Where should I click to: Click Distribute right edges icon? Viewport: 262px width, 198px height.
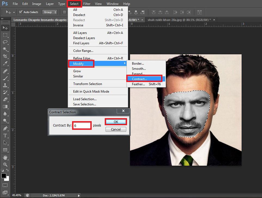pos(189,12)
